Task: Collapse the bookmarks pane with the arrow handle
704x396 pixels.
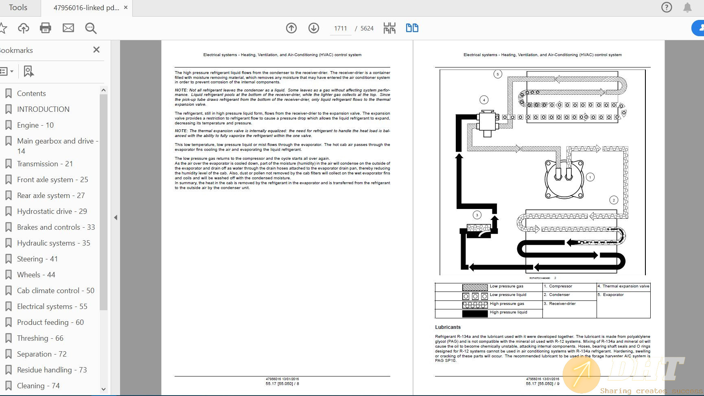Action: 116,218
